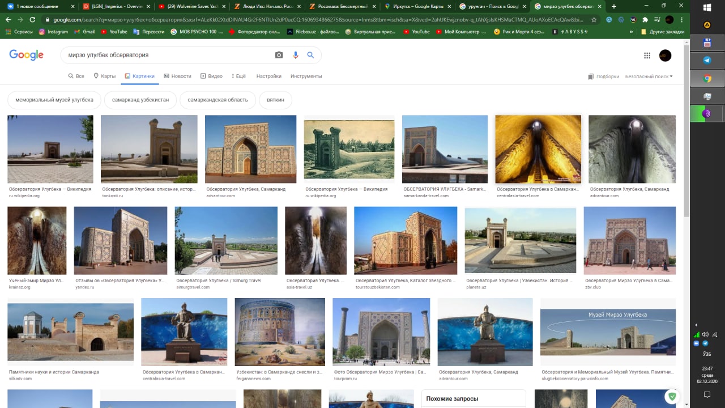Open Gmail bookmark
Screen dimensions: 725x408
[84, 32]
